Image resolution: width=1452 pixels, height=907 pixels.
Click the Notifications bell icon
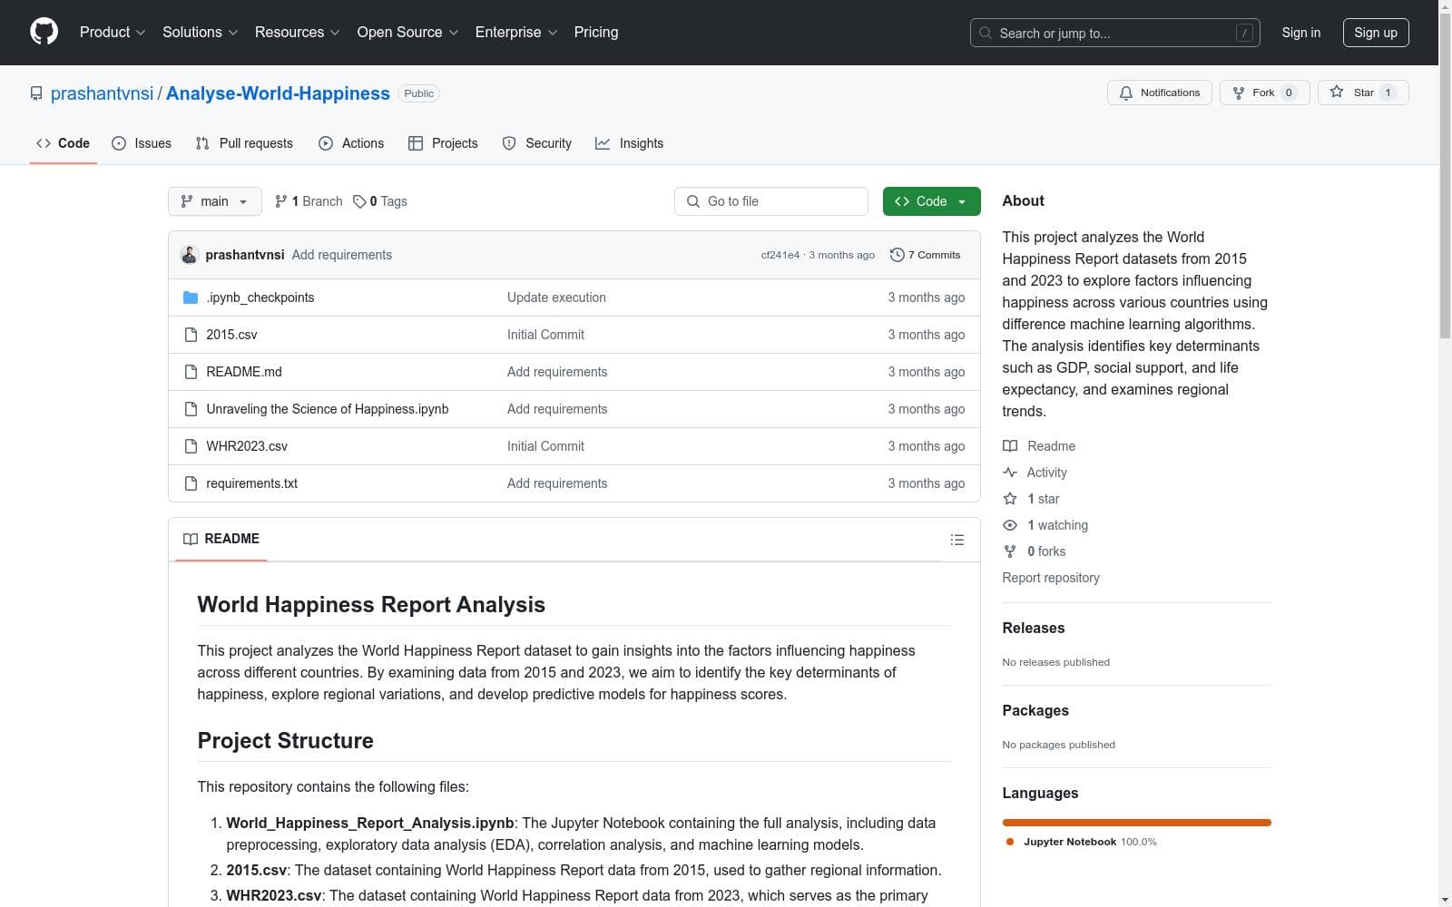1126,93
